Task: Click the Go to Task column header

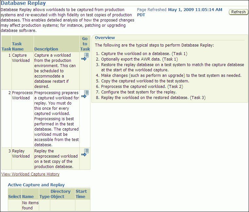Action: coord(85,44)
